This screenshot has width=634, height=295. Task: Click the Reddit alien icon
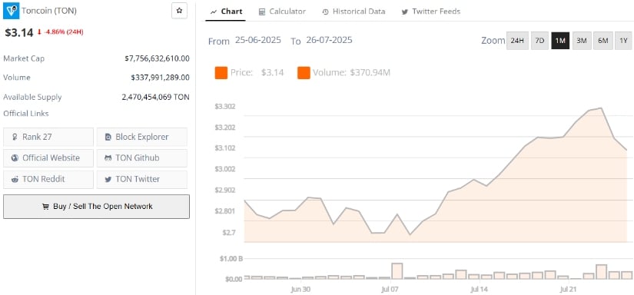coord(15,180)
